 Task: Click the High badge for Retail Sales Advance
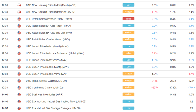coord(129,19)
